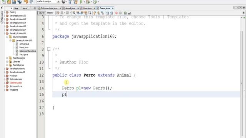
Task: Expand the Libraries folder
Action: click(x=7, y=62)
